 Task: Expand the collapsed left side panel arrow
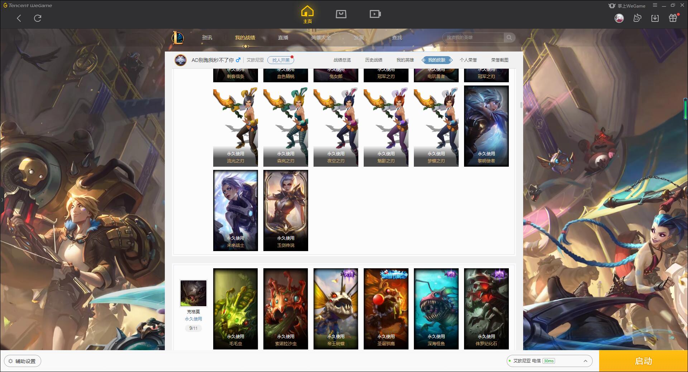pos(2,200)
